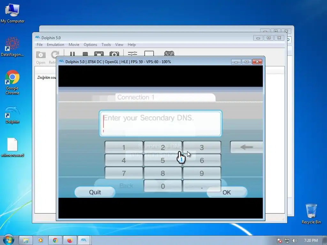Open the file explorer taskbar icon

pyautogui.click(x=26, y=241)
